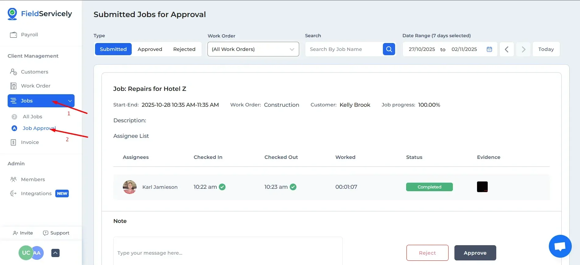Click the FieldServicely logo icon
This screenshot has width=580, height=265.
pyautogui.click(x=12, y=14)
